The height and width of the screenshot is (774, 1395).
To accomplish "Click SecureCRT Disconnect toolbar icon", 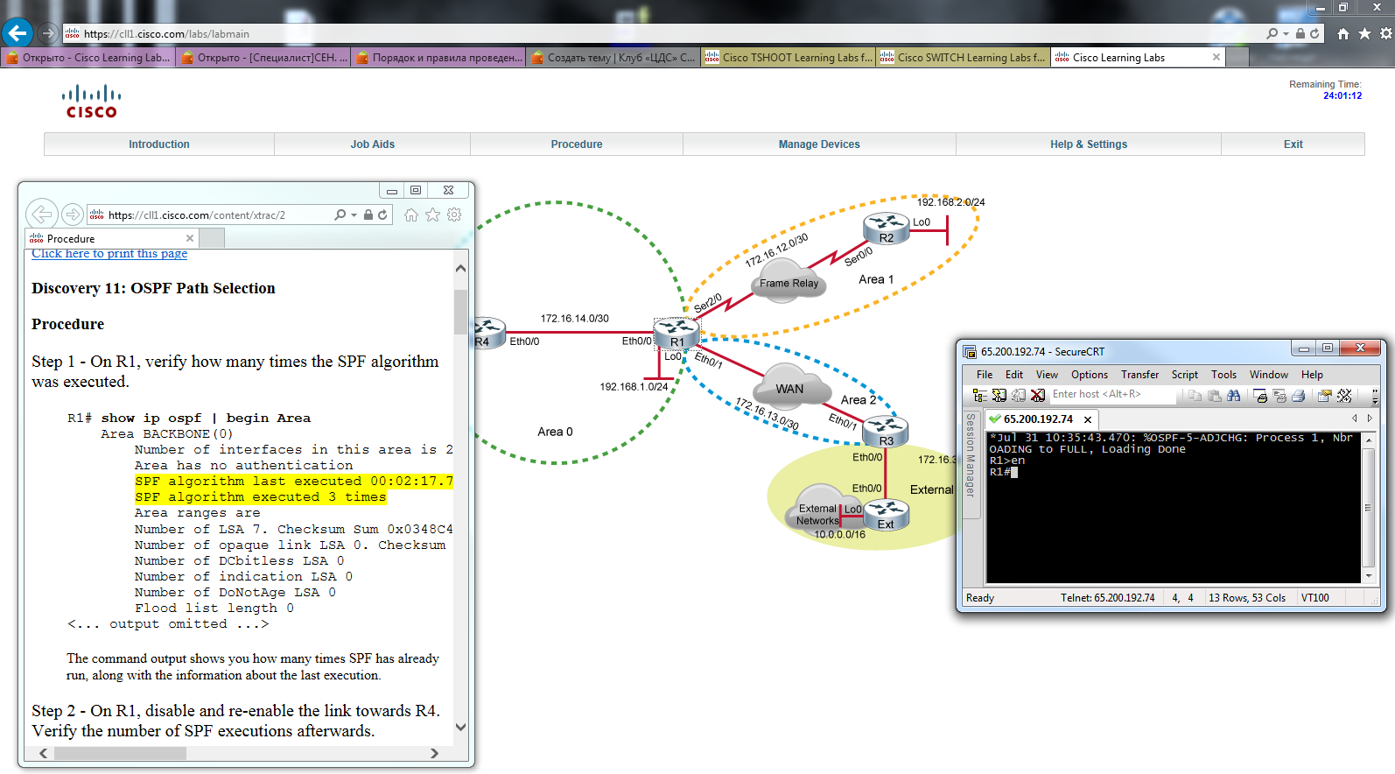I will pos(1038,396).
